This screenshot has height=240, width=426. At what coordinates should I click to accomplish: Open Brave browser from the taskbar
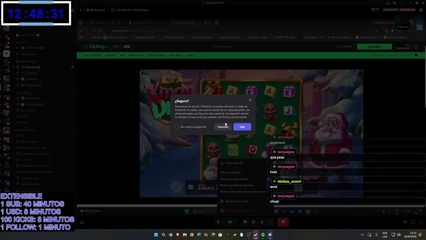tap(178, 235)
